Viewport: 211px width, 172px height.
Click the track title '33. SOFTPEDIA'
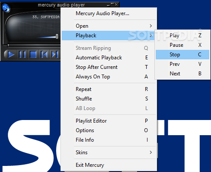click(x=46, y=17)
